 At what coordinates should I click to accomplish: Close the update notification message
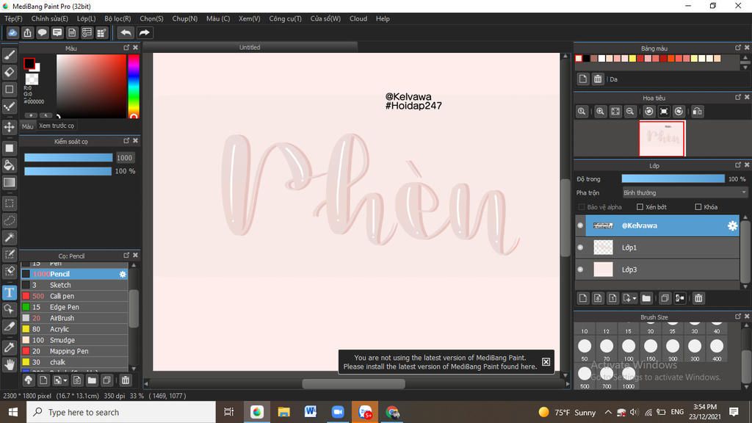(x=546, y=361)
